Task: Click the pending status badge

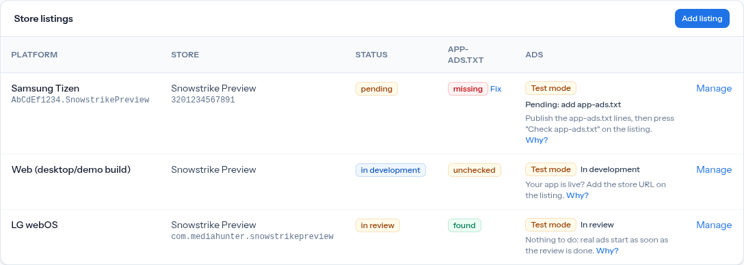Action: pos(376,89)
